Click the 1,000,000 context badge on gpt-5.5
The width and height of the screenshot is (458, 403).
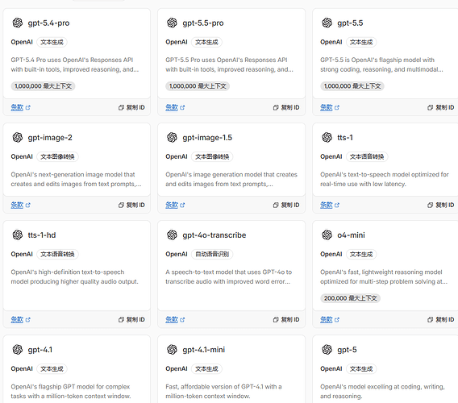coord(352,86)
